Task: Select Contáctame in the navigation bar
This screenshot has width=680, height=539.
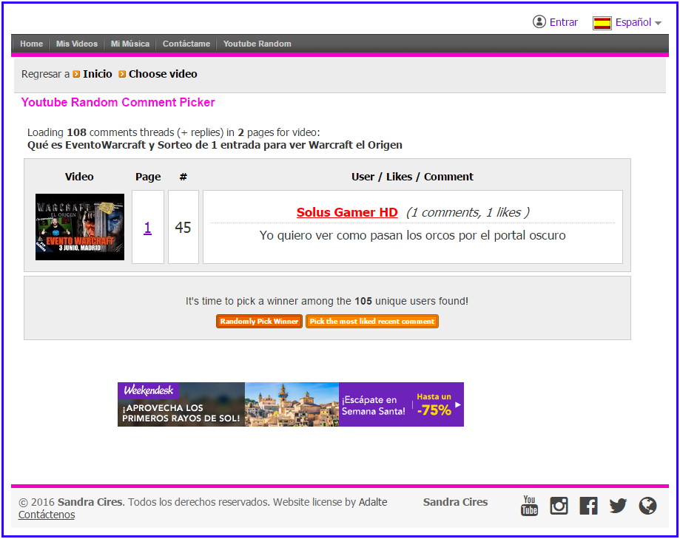Action: (x=186, y=44)
